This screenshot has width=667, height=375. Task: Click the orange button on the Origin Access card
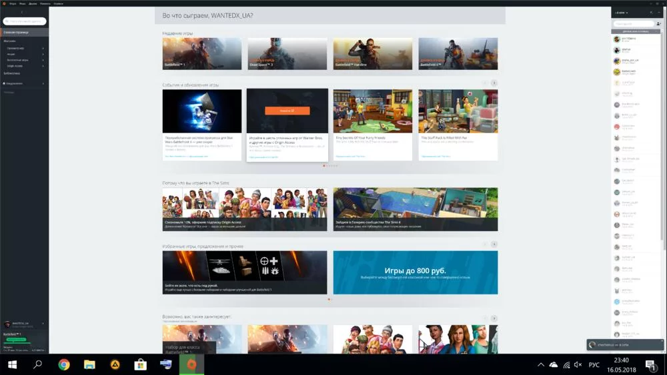tap(287, 111)
